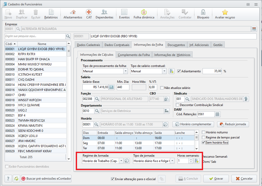Viewport: 262px width, 186px height.
Task: Open the Documentos tab
Action: [x=176, y=45]
